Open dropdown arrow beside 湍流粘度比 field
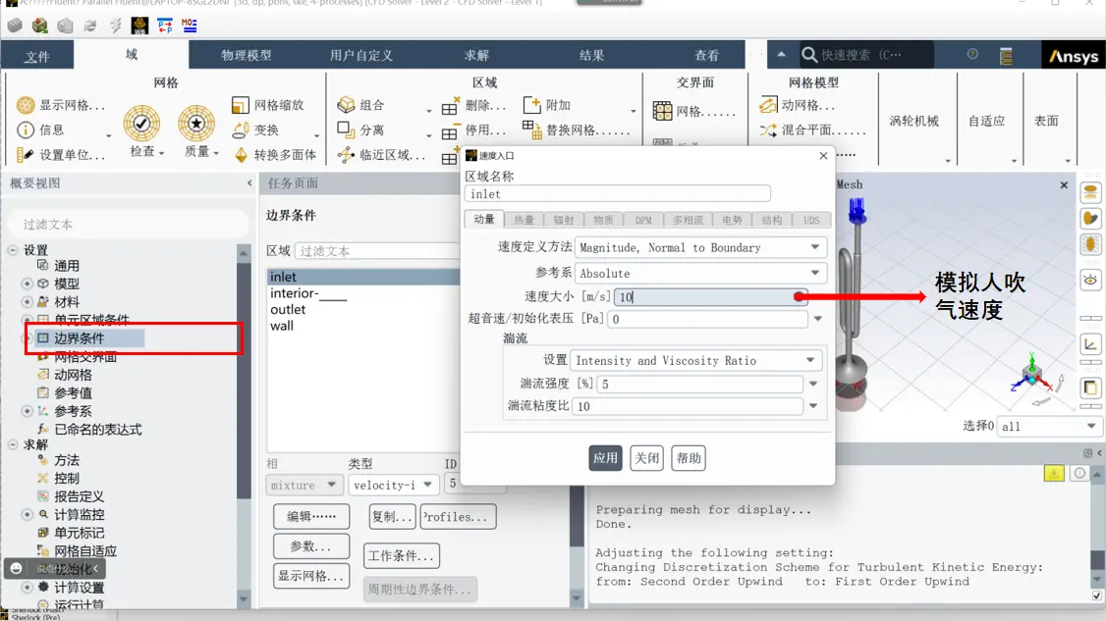The height and width of the screenshot is (621, 1106). (x=813, y=406)
